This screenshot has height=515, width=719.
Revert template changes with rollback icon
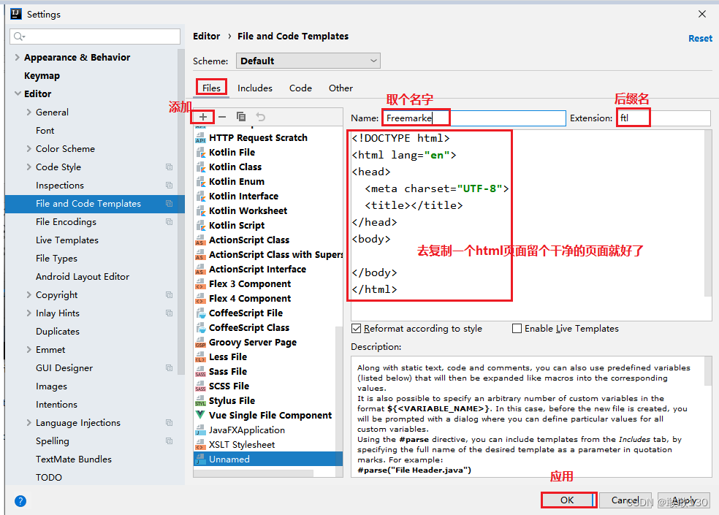260,116
